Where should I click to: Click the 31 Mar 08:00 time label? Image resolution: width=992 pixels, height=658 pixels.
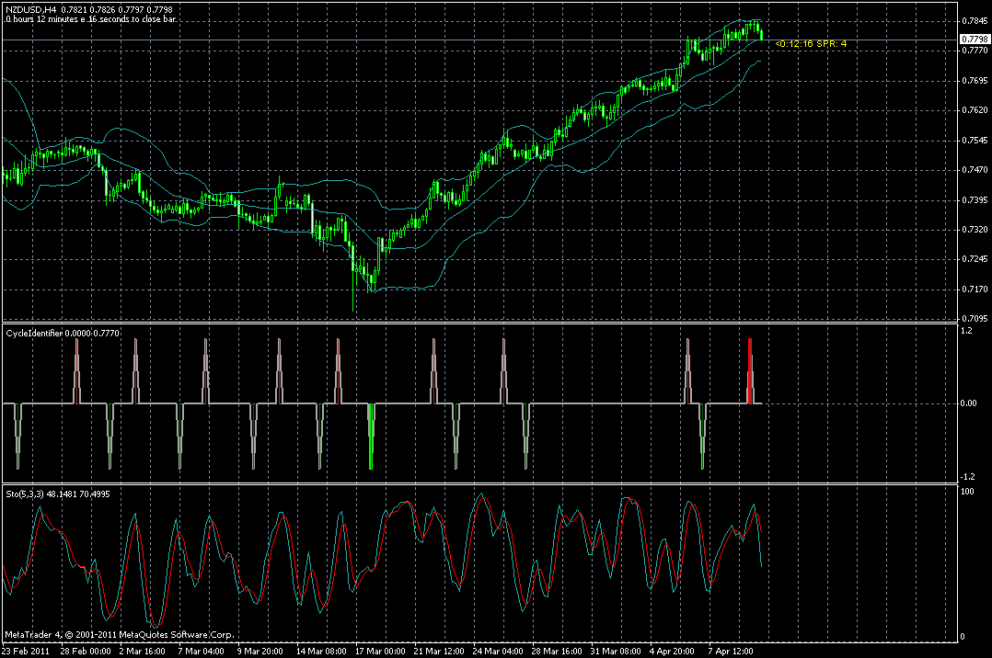(x=616, y=651)
